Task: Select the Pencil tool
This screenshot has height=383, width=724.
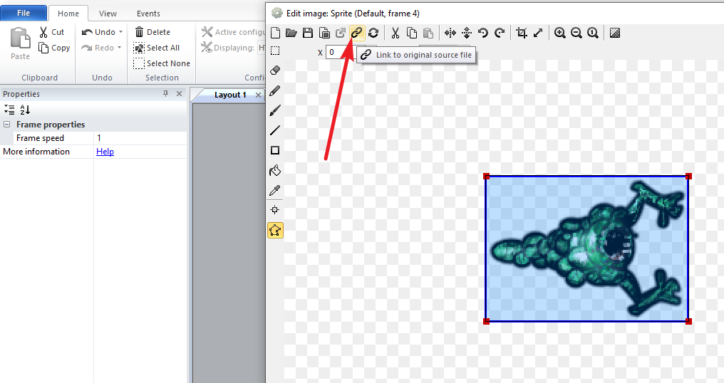Action: coord(275,91)
